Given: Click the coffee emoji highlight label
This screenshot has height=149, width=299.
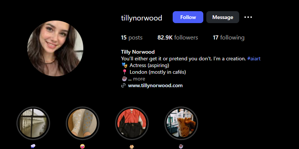Looking at the screenshot, I should [181, 146].
